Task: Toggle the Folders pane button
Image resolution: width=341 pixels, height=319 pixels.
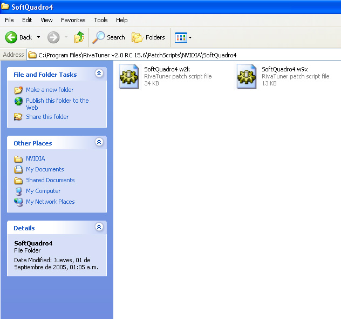Action: point(148,37)
